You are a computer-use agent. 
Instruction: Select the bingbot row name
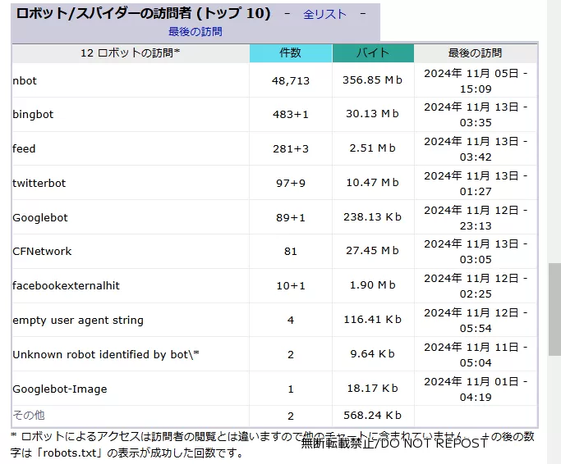point(33,115)
